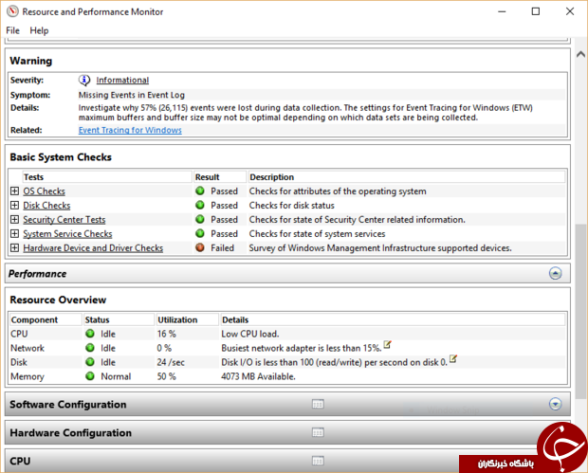Viewport: 588px width, 473px height.
Task: Open Hardware Device and Driver Checks link
Action: point(93,248)
